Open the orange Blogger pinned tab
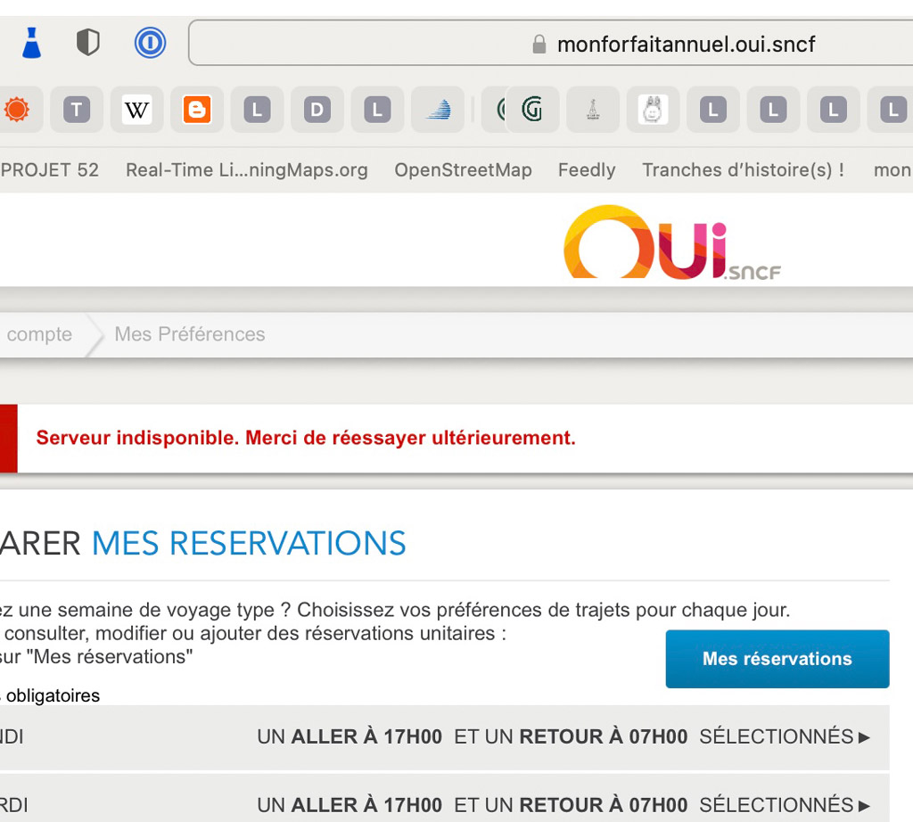This screenshot has height=822, width=913. click(x=197, y=110)
